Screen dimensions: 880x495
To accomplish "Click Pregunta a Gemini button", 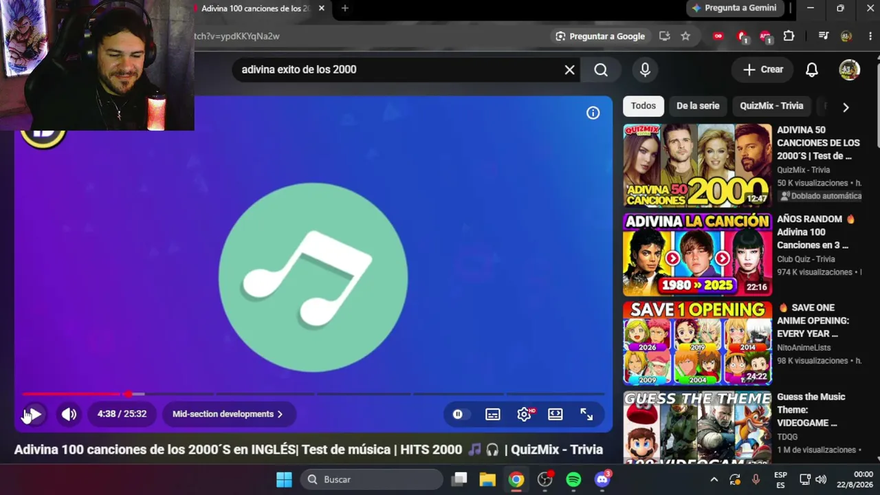I will [x=734, y=8].
